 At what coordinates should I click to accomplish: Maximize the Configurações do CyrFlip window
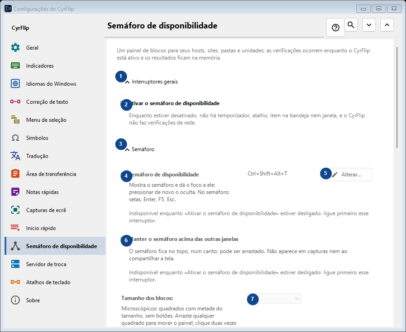378,9
